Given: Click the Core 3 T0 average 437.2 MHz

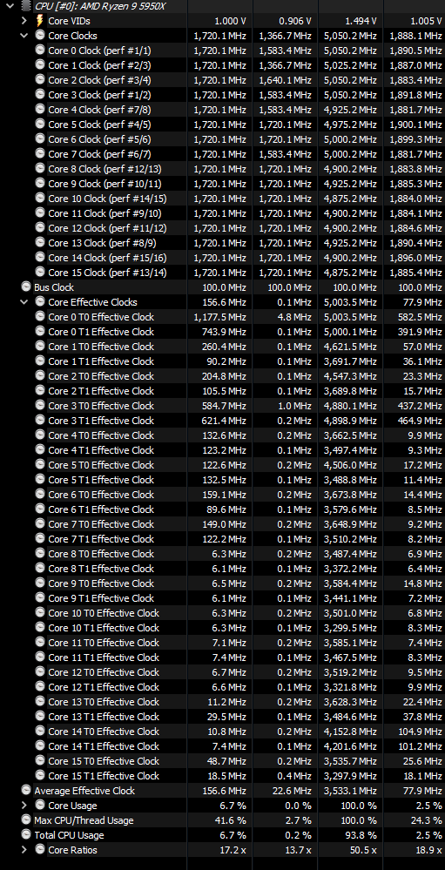Looking at the screenshot, I should [421, 406].
